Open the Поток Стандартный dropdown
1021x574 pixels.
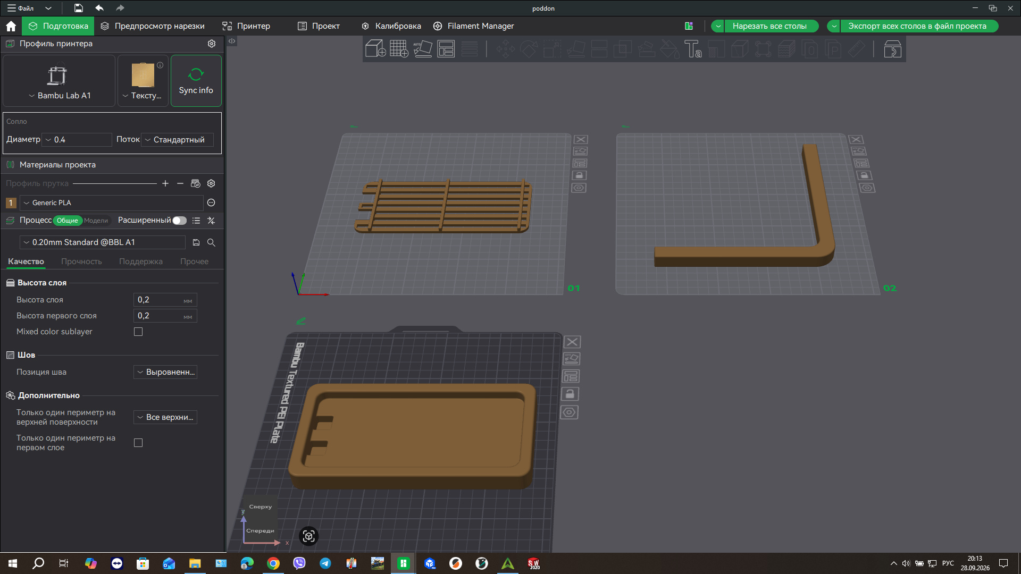point(177,140)
